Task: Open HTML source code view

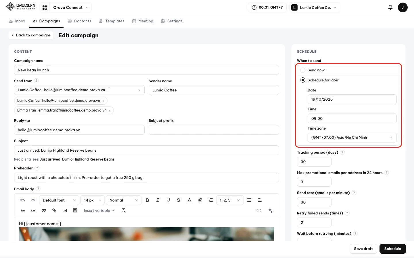Action: (259, 210)
